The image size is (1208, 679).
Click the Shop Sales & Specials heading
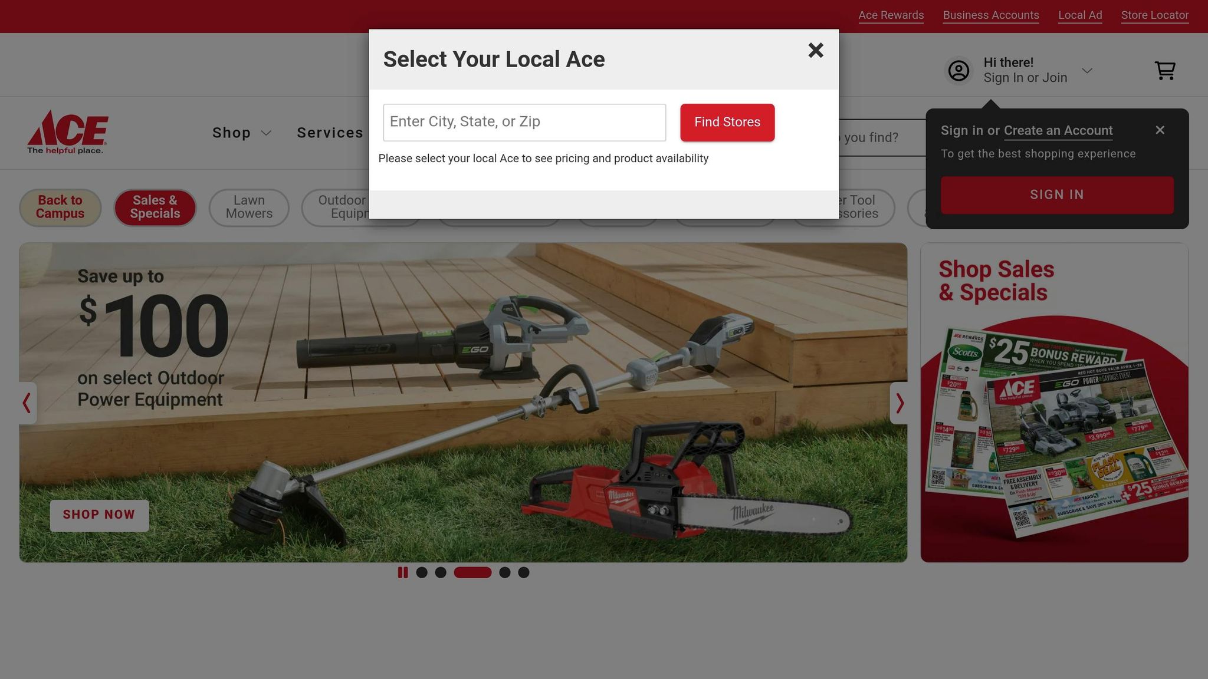996,281
